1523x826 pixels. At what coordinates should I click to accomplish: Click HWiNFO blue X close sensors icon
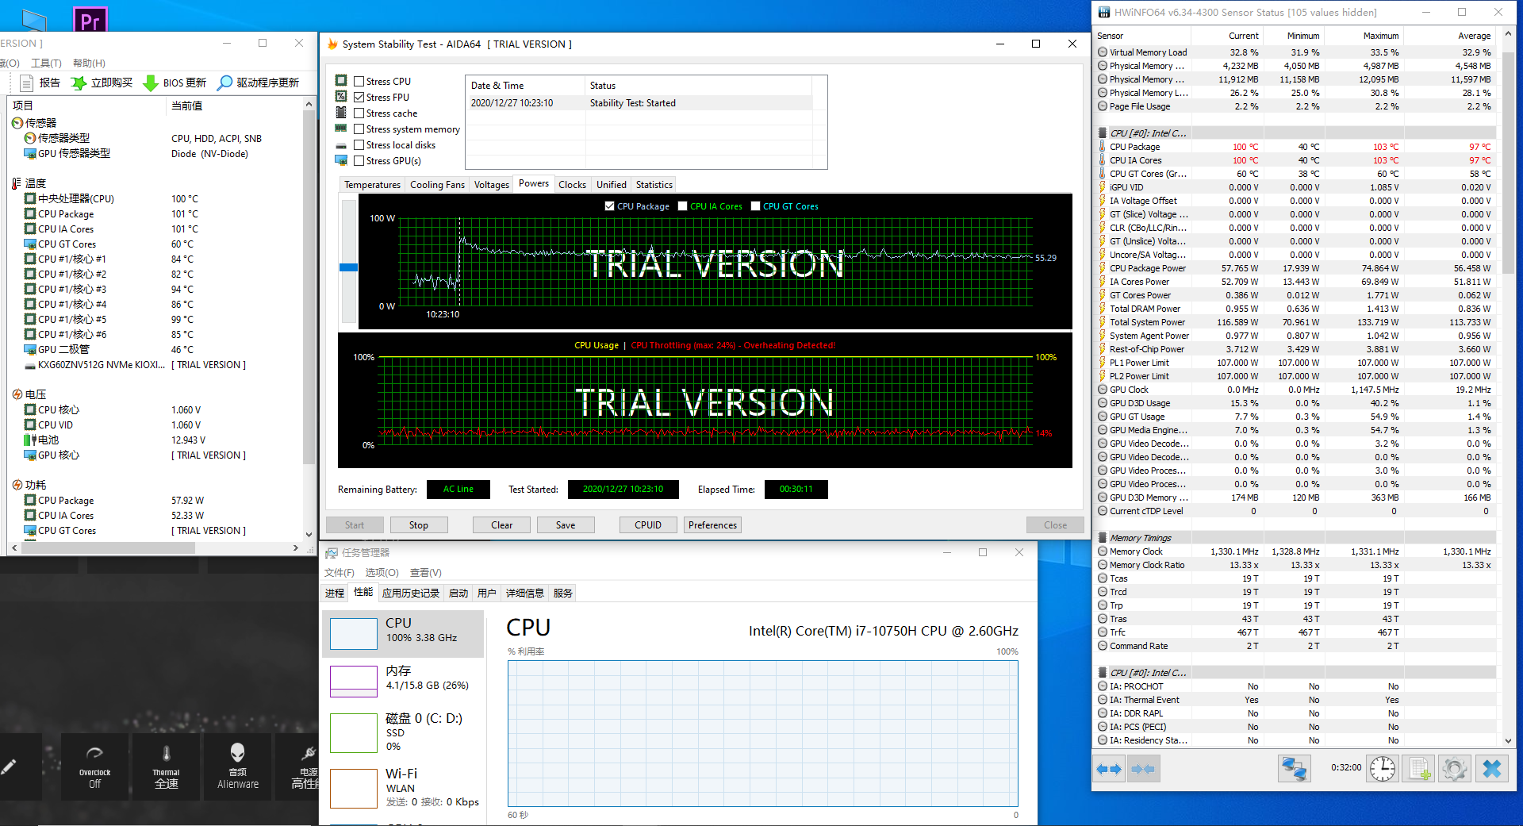click(1492, 769)
